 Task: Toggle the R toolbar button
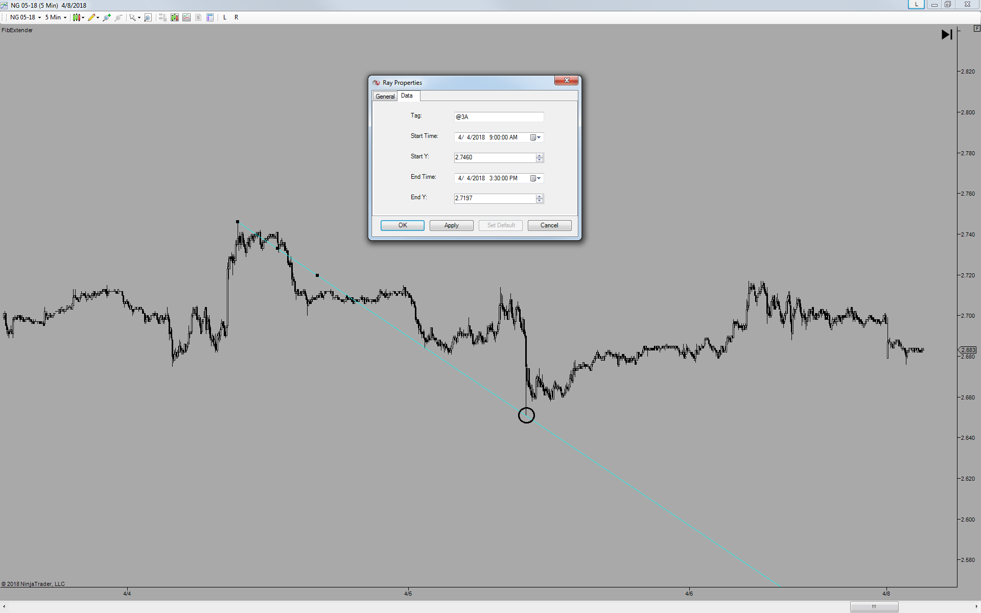pyautogui.click(x=236, y=17)
